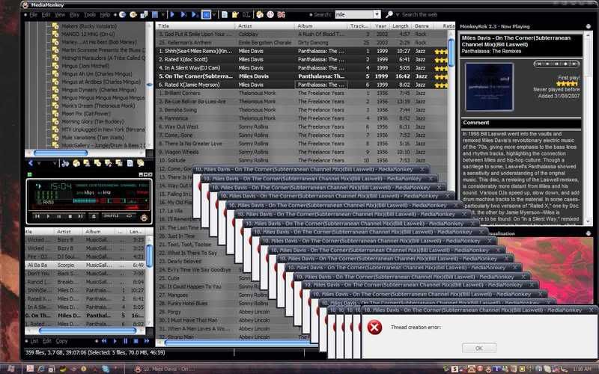Click the album art thumbnail in Now Playing
Image resolution: width=599 pixels, height=374 pixels.
click(x=490, y=87)
